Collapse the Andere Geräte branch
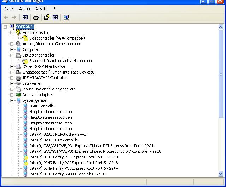 click(12, 33)
